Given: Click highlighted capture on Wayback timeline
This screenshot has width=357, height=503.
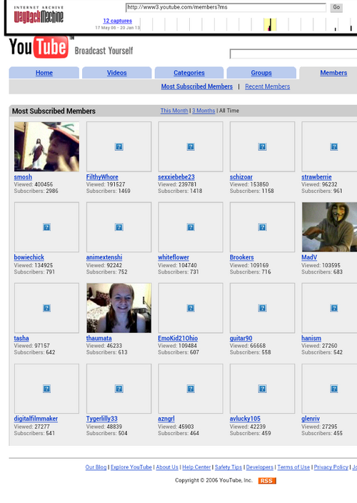Looking at the screenshot, I should click(x=270, y=25).
